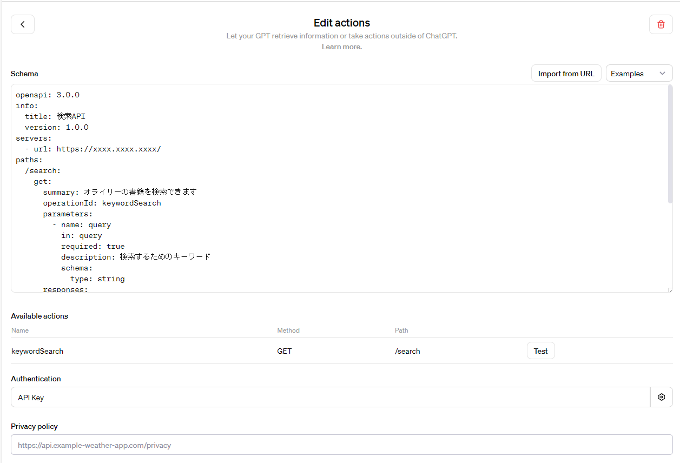680x463 pixels.
Task: Go back using the left chevron button
Action: point(23,24)
